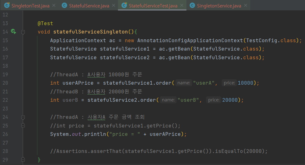Screen dimensions: 305x165
Task: Close the SingletonTest.java tab
Action: (x=54, y=6)
